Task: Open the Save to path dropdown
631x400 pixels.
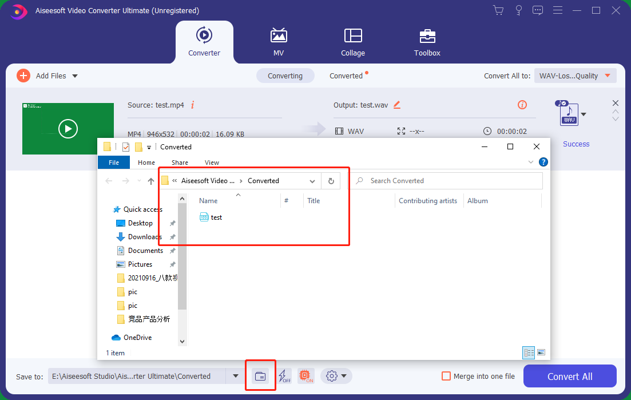Action: pyautogui.click(x=236, y=377)
